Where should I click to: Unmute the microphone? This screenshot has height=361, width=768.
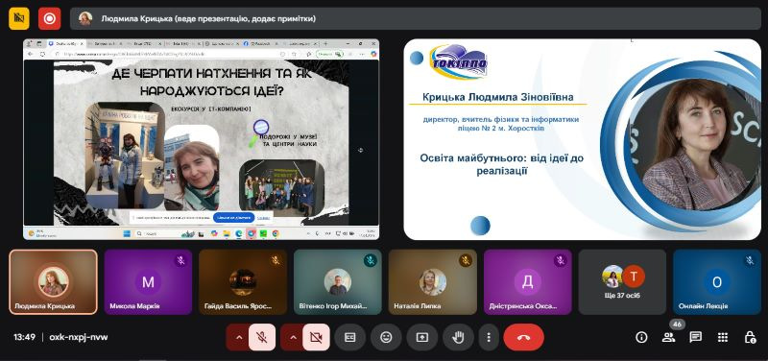click(x=261, y=337)
